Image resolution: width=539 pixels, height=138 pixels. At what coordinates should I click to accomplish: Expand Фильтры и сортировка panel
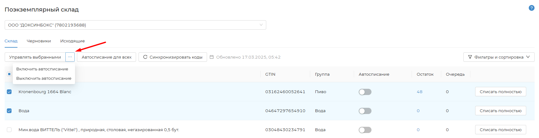point(499,57)
